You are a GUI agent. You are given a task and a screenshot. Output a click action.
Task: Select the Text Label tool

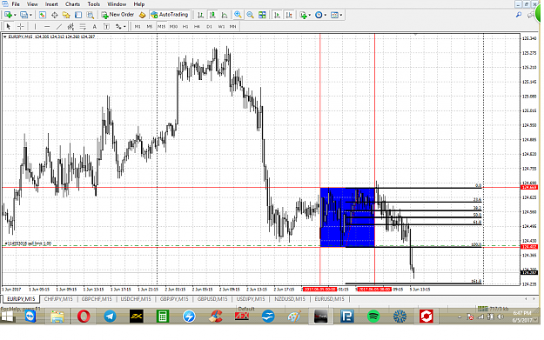[106, 26]
